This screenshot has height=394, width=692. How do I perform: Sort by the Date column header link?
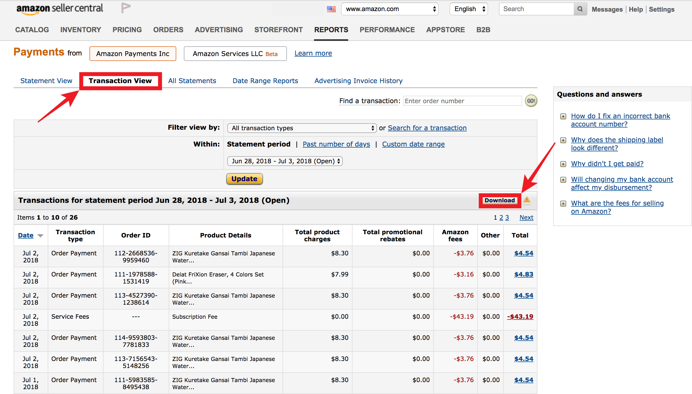26,235
